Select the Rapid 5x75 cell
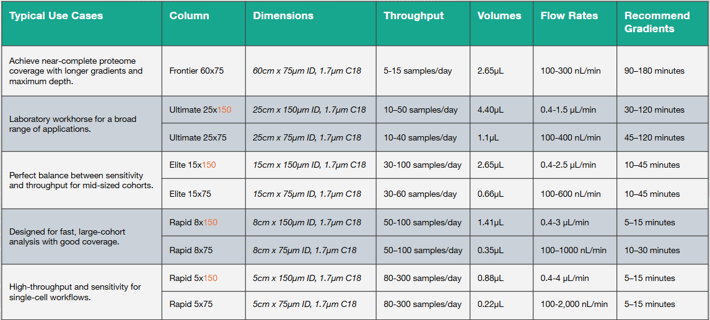The height and width of the screenshot is (320, 710). coord(191,304)
